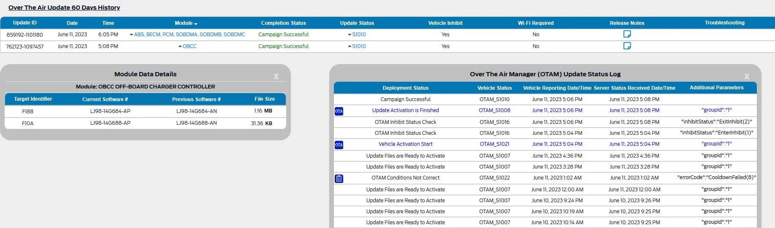Click current software LJ98-14G688-AP
The width and height of the screenshot is (775, 228).
(110, 123)
